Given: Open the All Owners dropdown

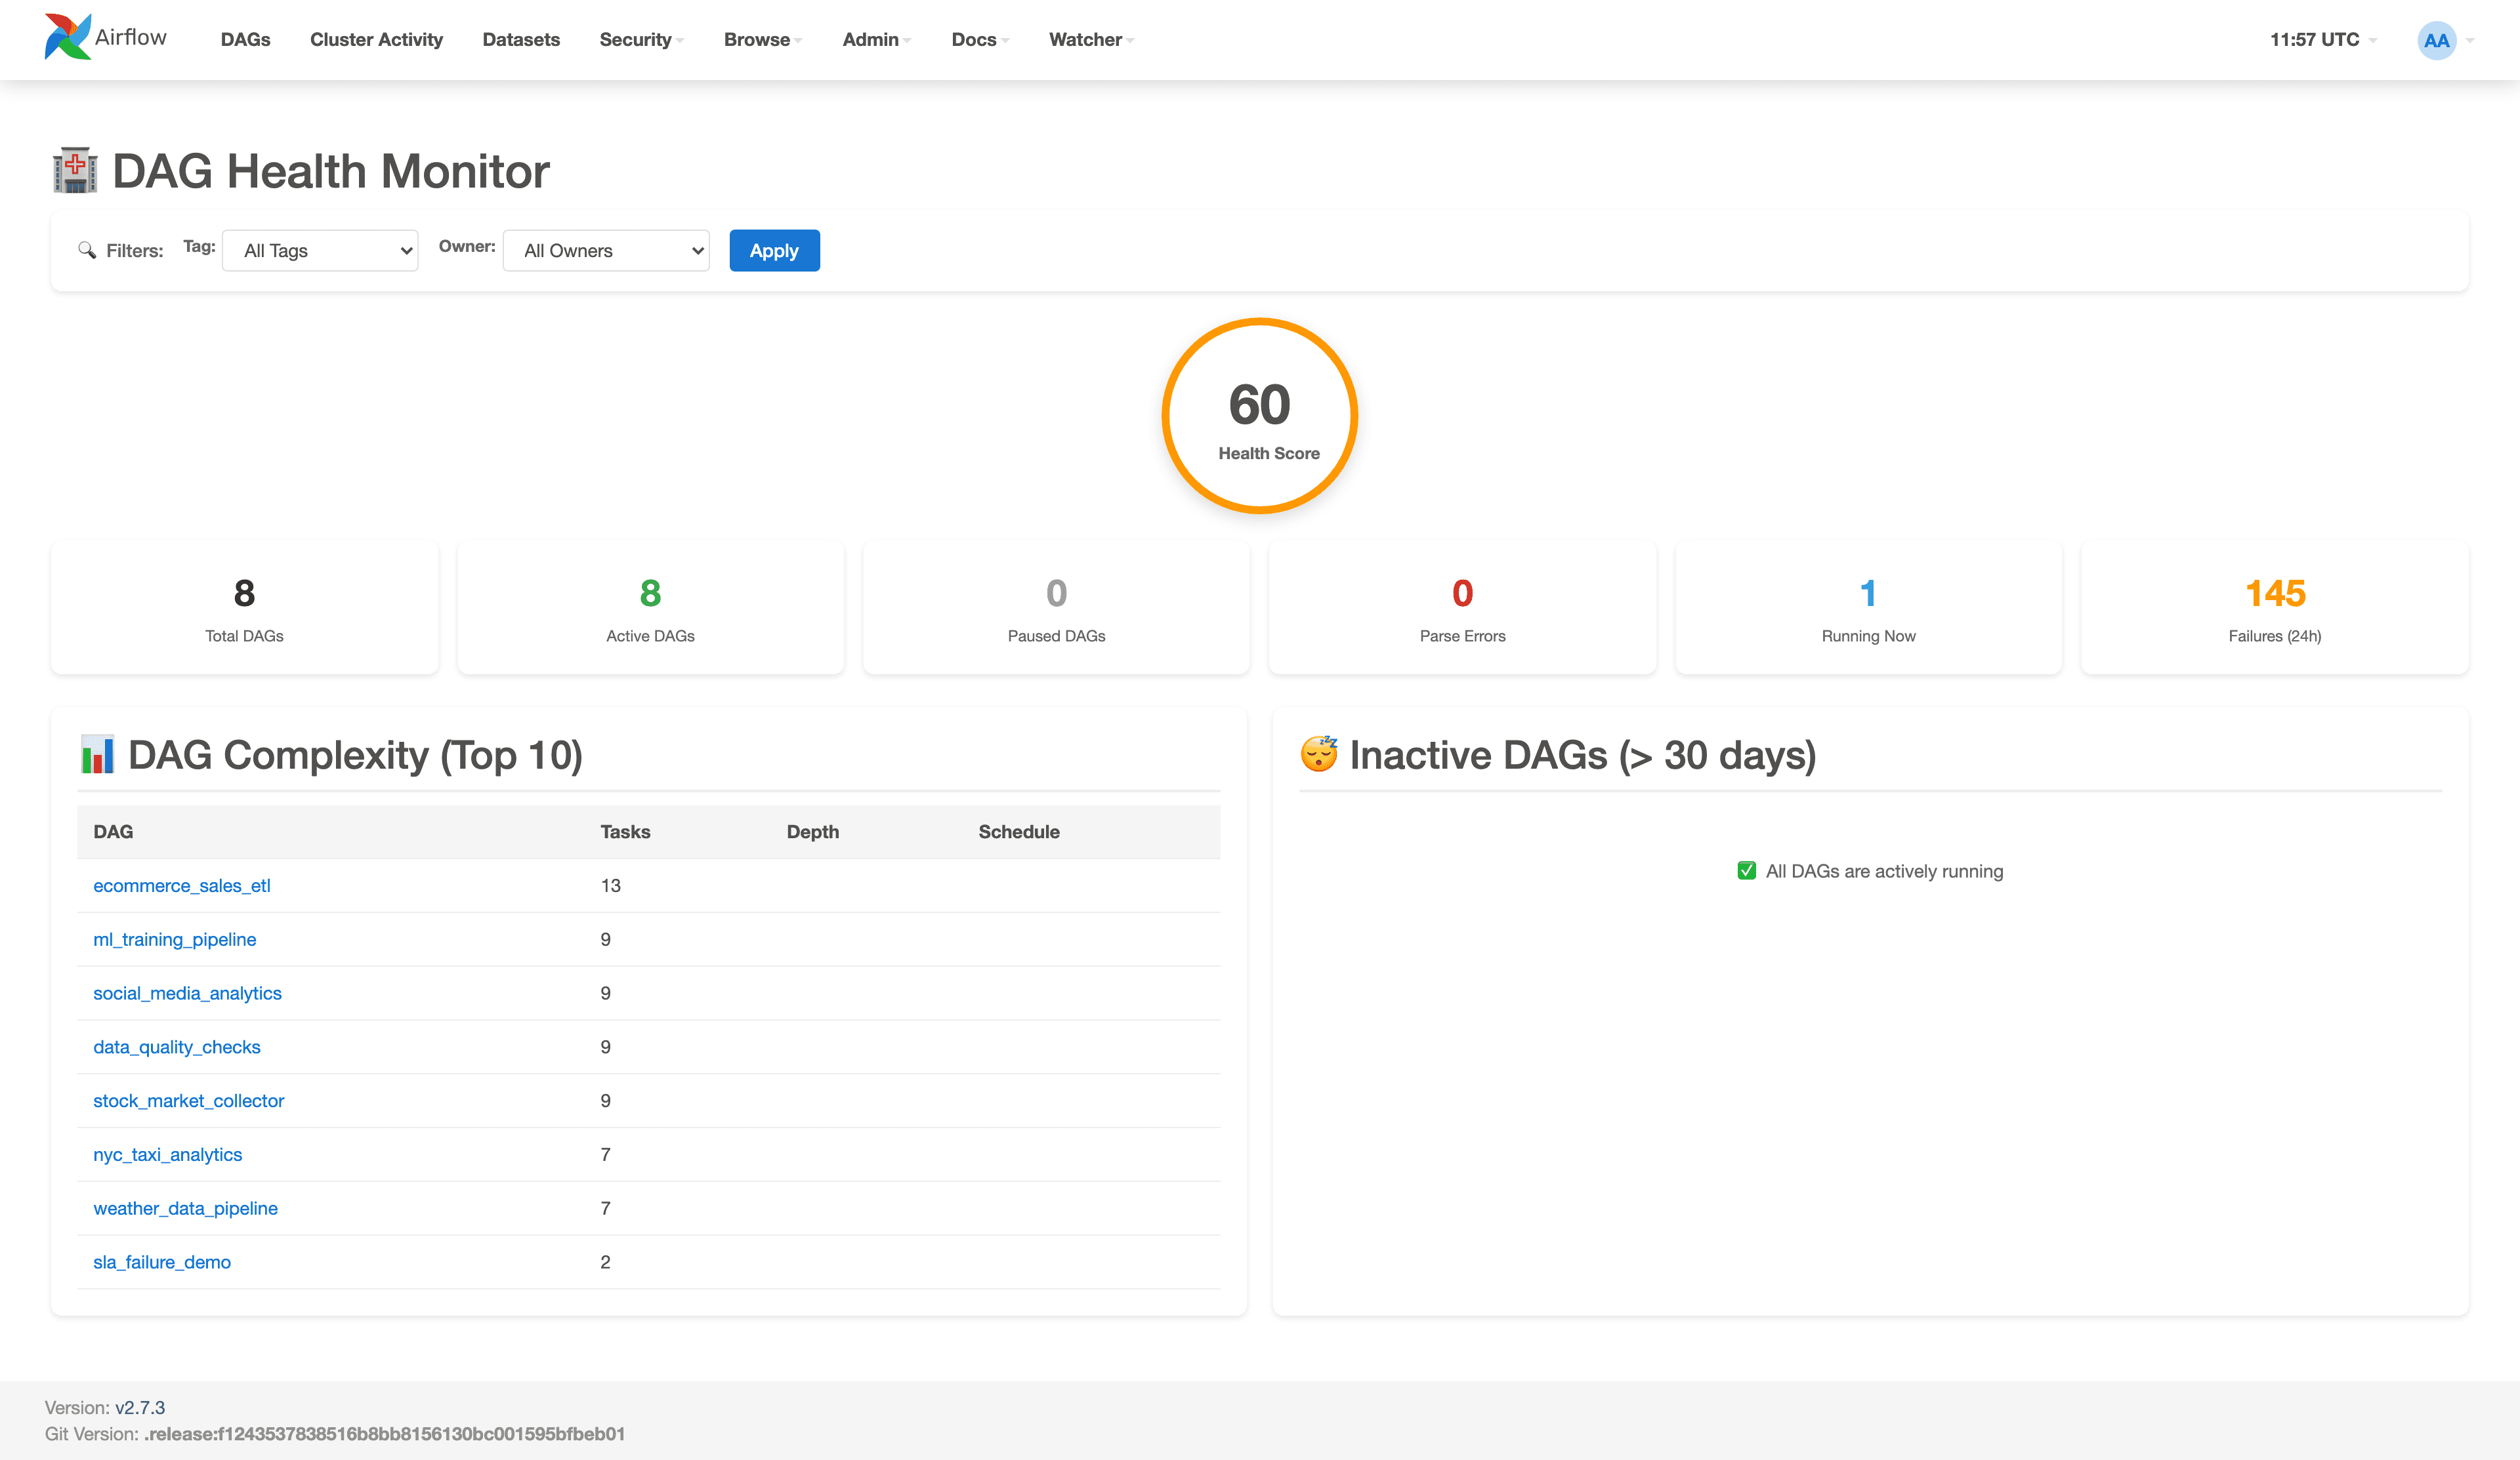Looking at the screenshot, I should 606,251.
